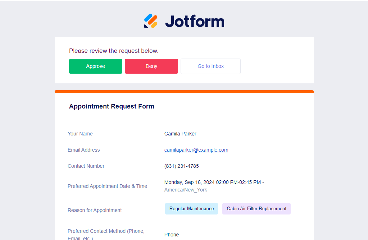Click the Your Name field label
The image size is (368, 240).
tap(80, 134)
